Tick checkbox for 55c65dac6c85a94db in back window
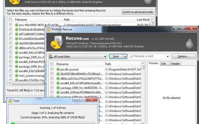Image resolution: width=199 pixels, height=124 pixels. tap(11, 29)
